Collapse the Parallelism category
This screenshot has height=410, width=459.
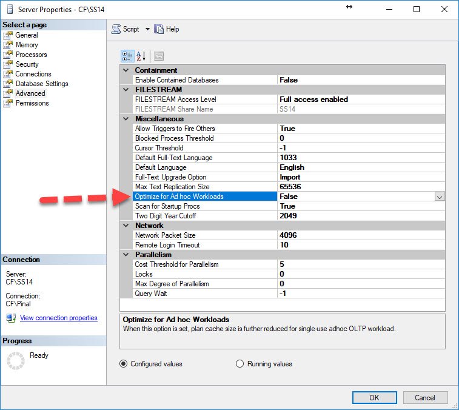[126, 255]
